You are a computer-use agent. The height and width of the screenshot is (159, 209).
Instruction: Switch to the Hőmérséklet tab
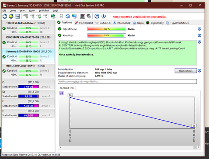tap(84, 23)
